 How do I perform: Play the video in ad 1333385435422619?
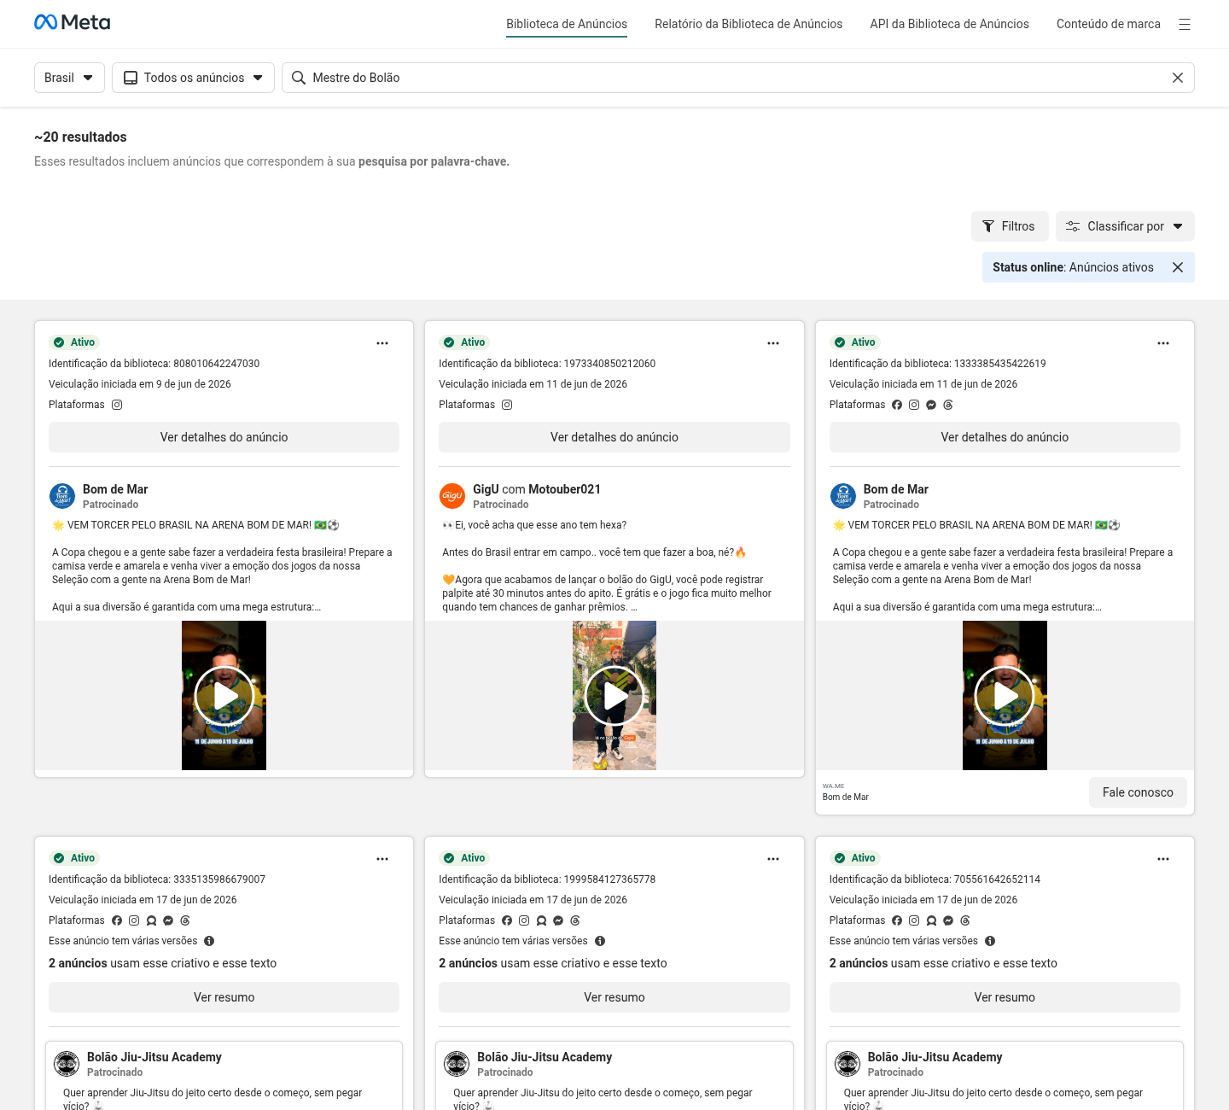(x=1005, y=696)
